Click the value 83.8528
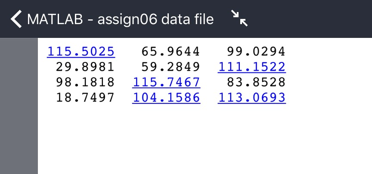This screenshot has width=372, height=174. coord(256,82)
